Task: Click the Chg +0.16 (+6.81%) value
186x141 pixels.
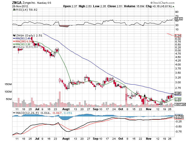Action: click(159, 6)
